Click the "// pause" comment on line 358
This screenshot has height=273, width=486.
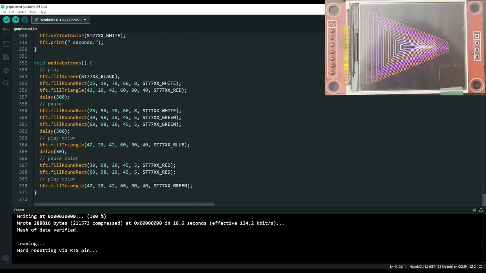pos(50,104)
